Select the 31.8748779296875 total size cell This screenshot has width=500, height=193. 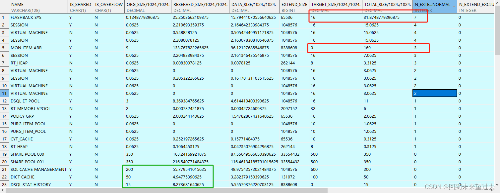(388, 17)
